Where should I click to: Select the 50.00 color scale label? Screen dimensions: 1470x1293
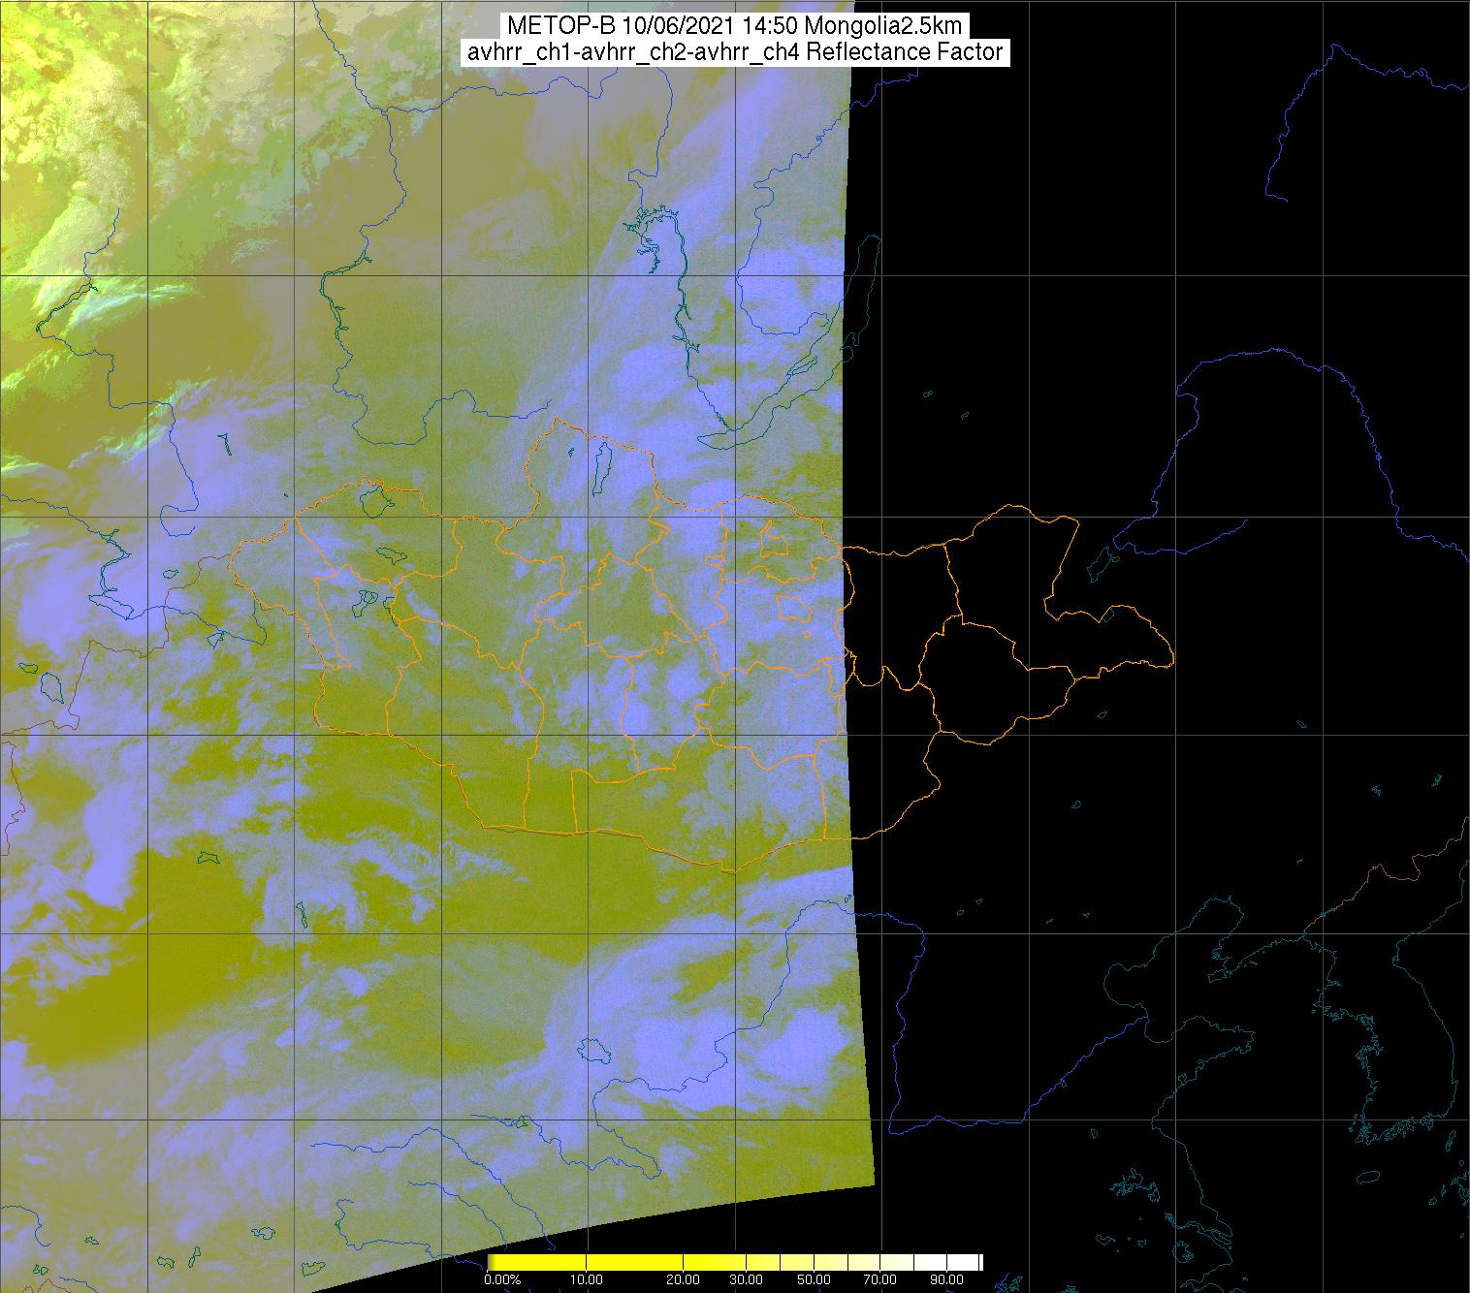pos(815,1280)
